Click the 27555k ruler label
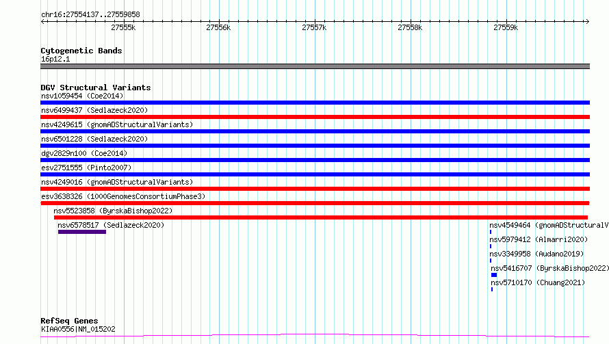609x344 pixels. tap(123, 27)
